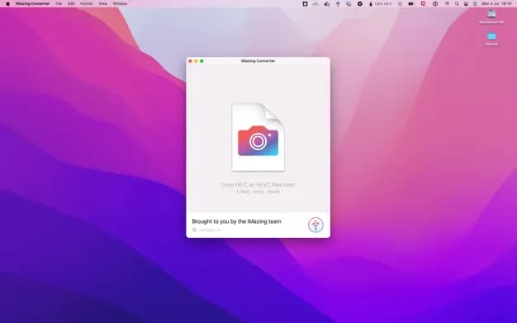Open Control Center in the menu bar
This screenshot has width=517, height=323.
[466, 3]
